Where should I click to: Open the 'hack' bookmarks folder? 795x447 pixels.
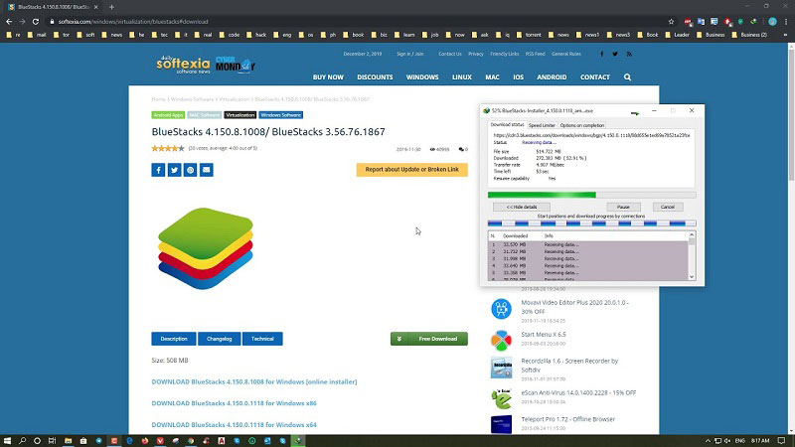click(256, 35)
